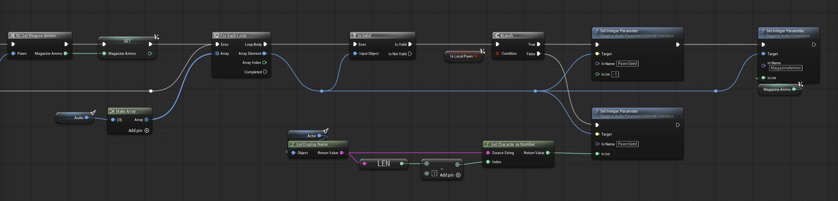The width and height of the screenshot is (838, 201).
Task: Click Target pin on Audio Component Set Integer Parameter
Action: coord(763,54)
